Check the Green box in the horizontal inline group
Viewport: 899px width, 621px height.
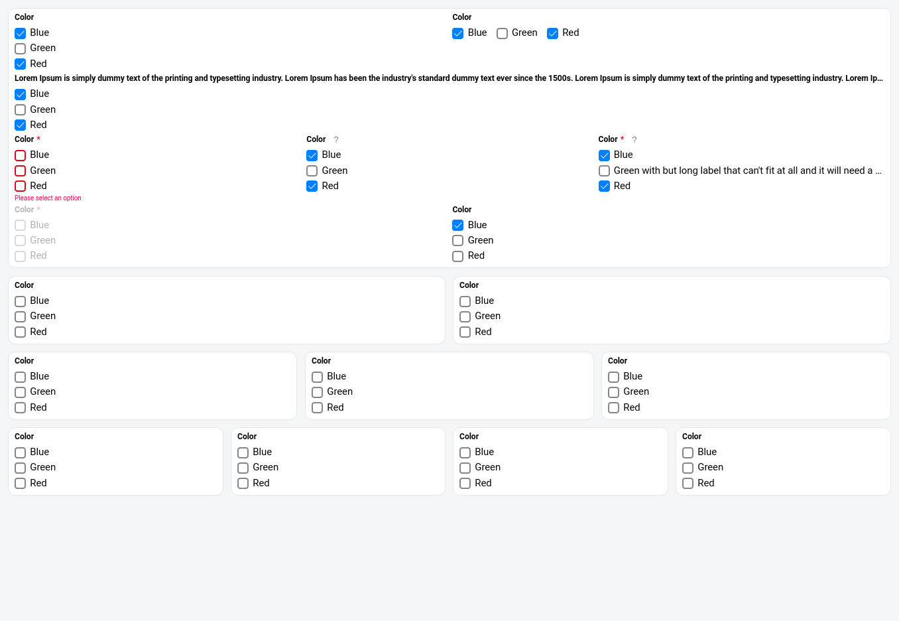[503, 33]
